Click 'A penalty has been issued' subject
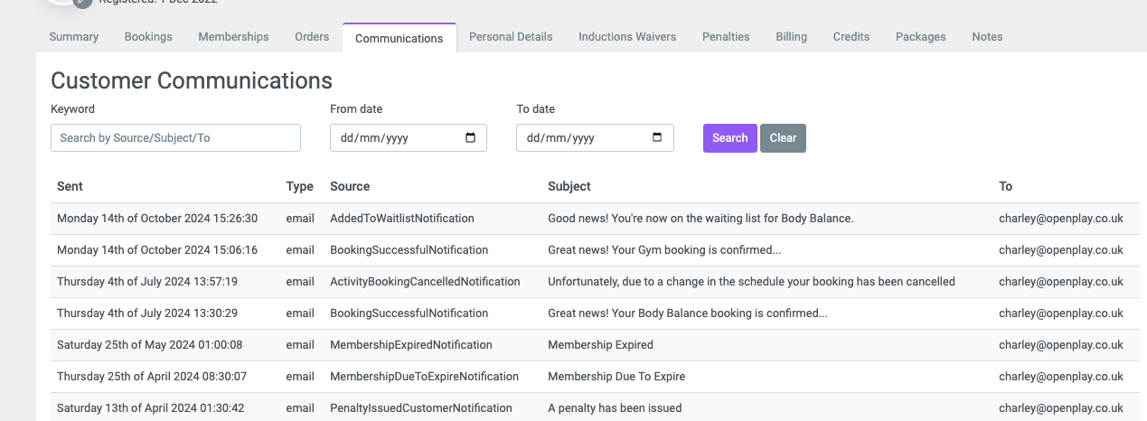 (x=615, y=408)
